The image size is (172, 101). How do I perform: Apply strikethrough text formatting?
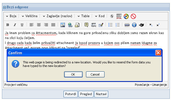point(112,16)
